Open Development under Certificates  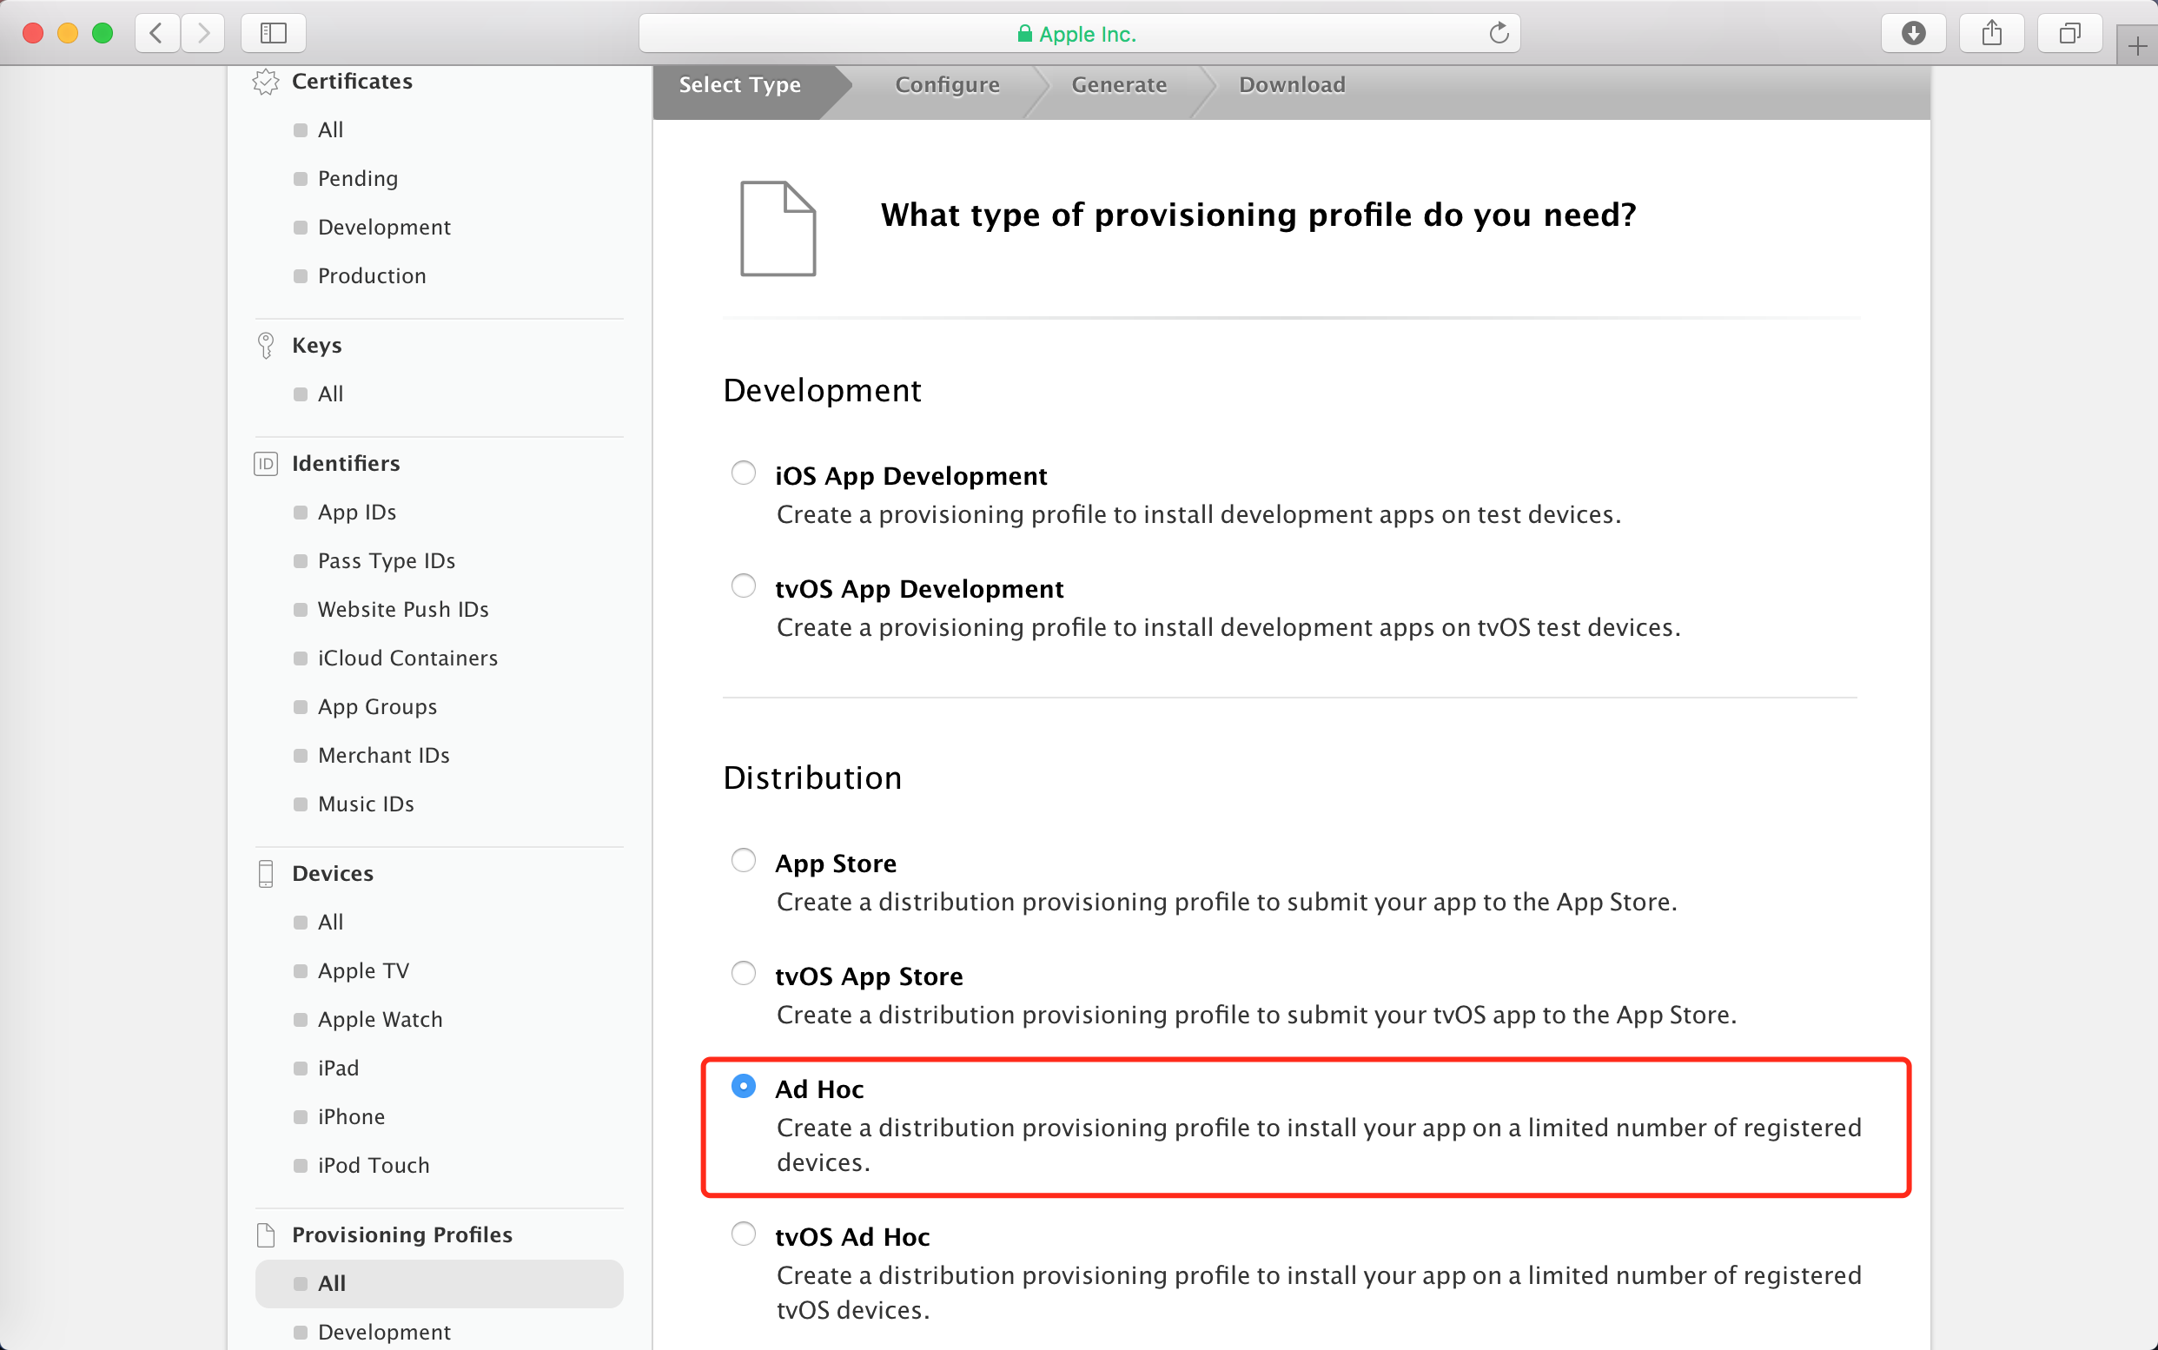coord(384,228)
